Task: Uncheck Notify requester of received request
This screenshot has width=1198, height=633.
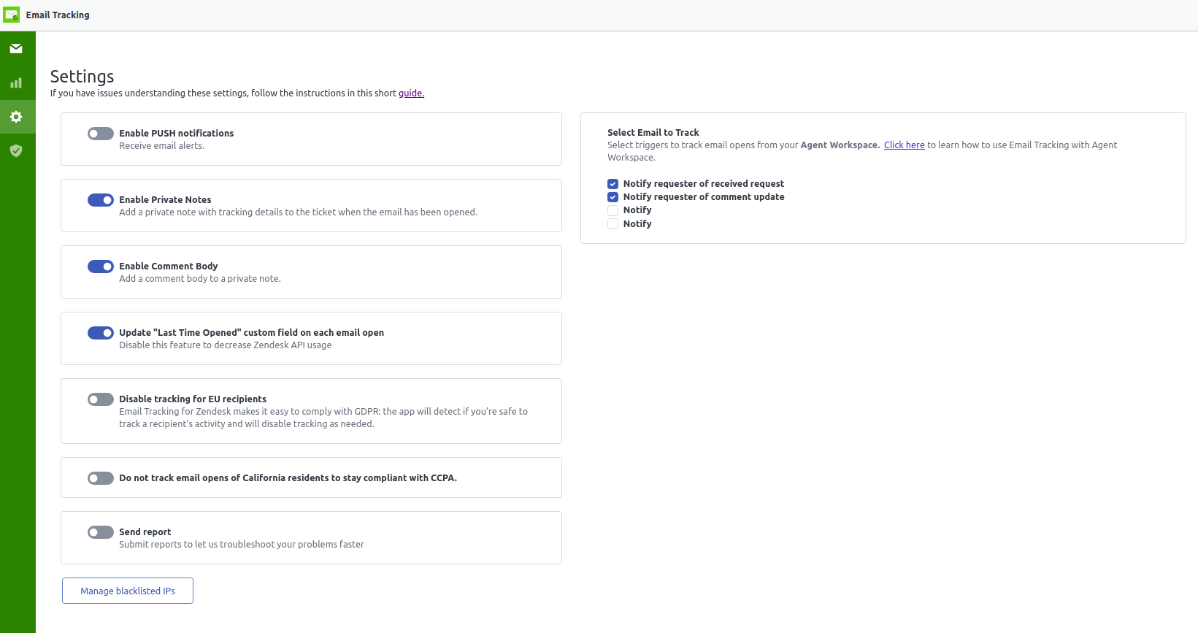Action: click(x=613, y=184)
